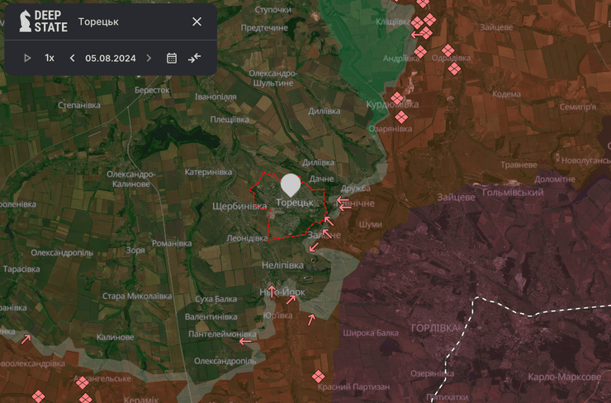Screen dimensions: 611x403
Task: Start timeline playback
Action: 27,58
